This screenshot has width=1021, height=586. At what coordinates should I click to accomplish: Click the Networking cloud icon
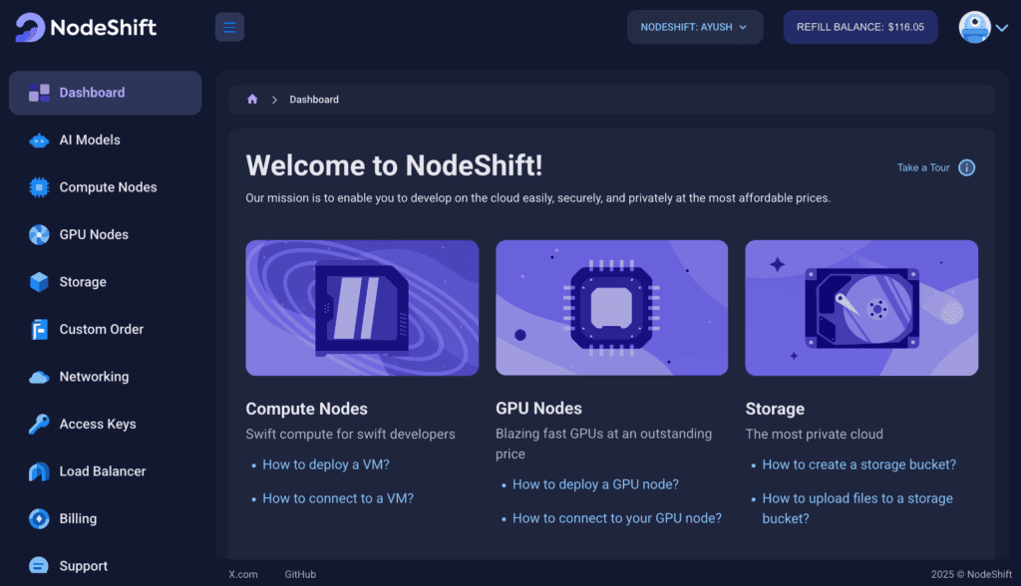pos(39,377)
